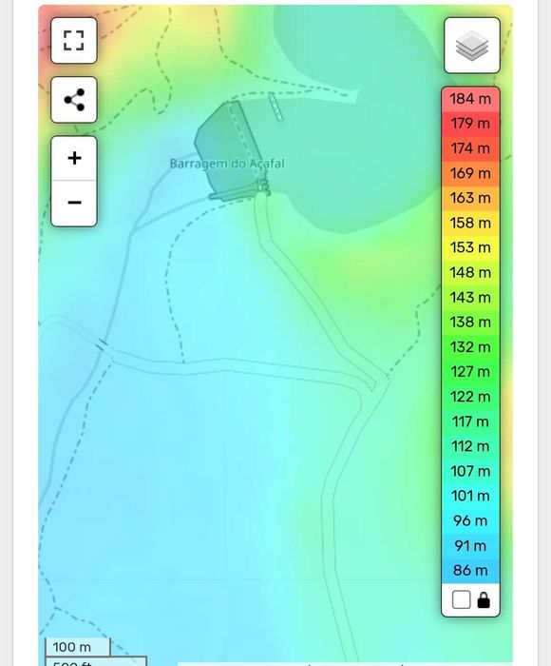Open the map layers selector
551x666 pixels.
(x=472, y=46)
